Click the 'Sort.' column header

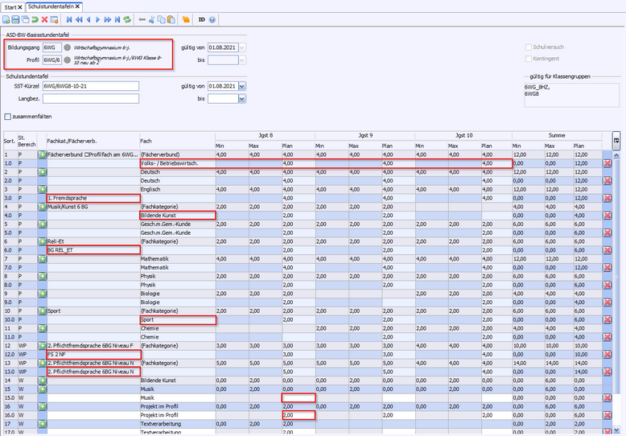point(9,141)
